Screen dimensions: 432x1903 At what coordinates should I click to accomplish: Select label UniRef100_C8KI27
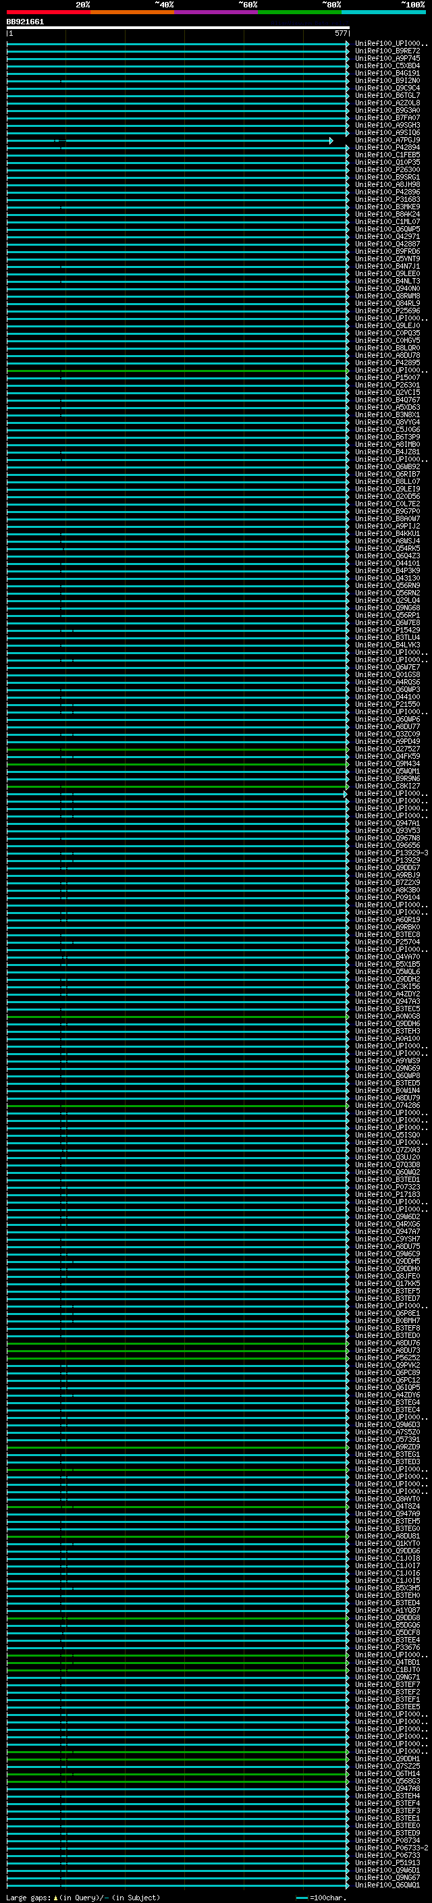pos(387,786)
